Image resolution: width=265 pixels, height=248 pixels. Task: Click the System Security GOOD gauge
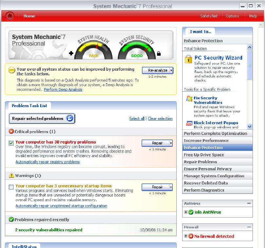(x=137, y=50)
